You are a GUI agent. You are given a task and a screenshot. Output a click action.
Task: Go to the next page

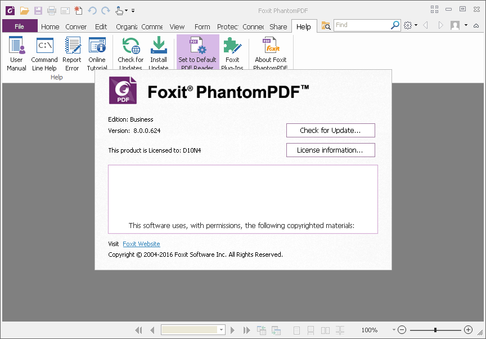click(x=232, y=331)
